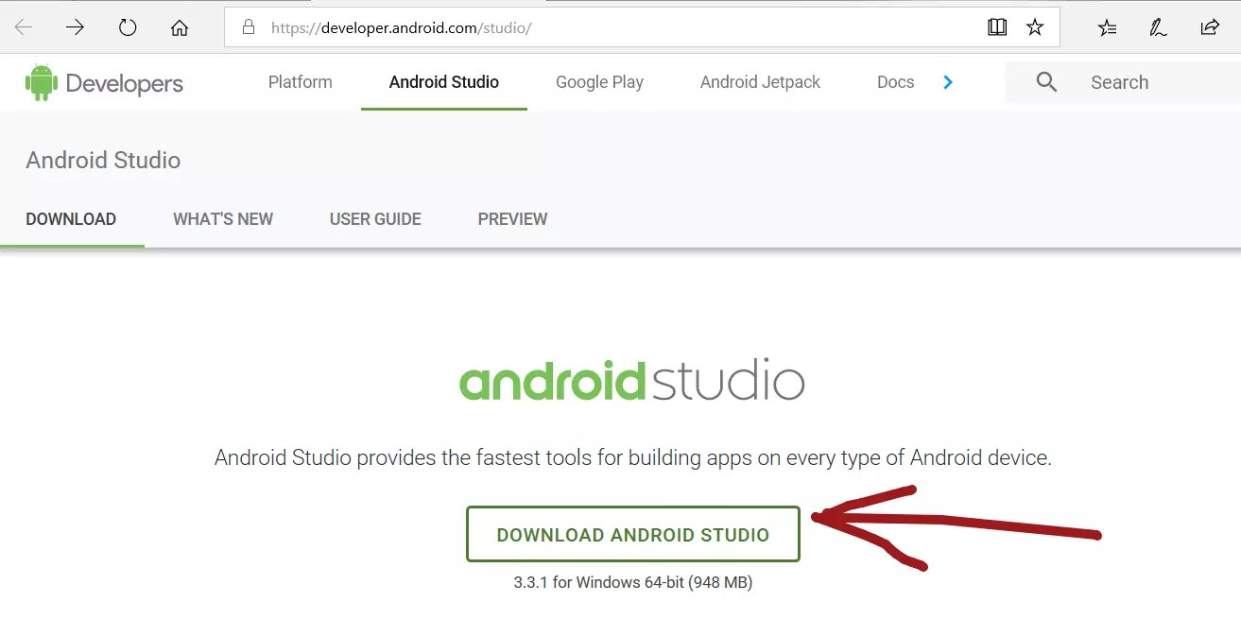Open the Make a Web Note tool

point(1158,27)
